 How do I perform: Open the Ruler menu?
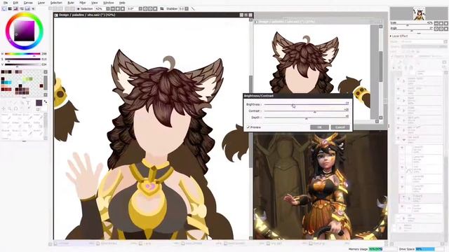(x=71, y=3)
